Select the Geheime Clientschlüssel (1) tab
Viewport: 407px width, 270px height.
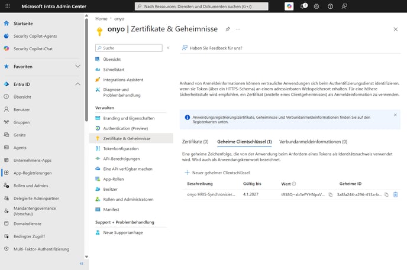point(244,142)
